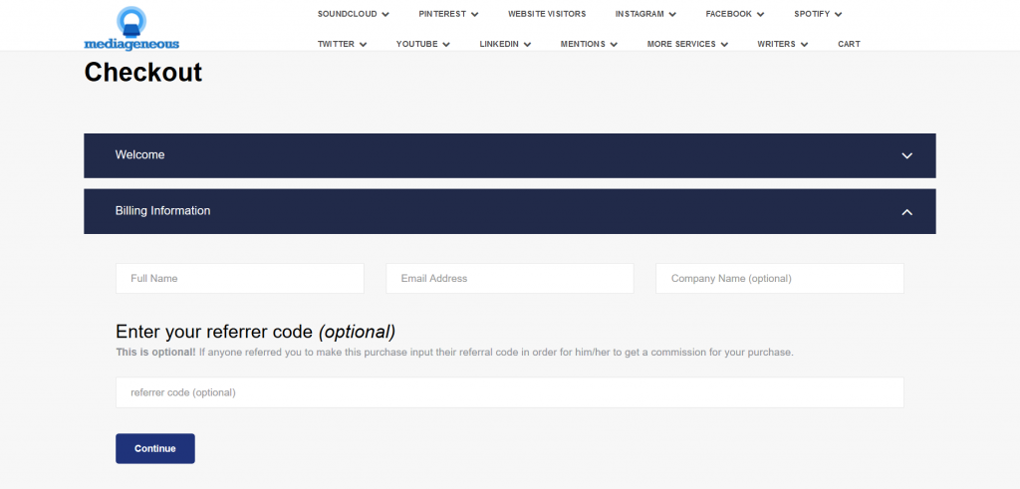This screenshot has height=489, width=1020.
Task: Open the SoundCloud dropdown menu
Action: coord(353,14)
